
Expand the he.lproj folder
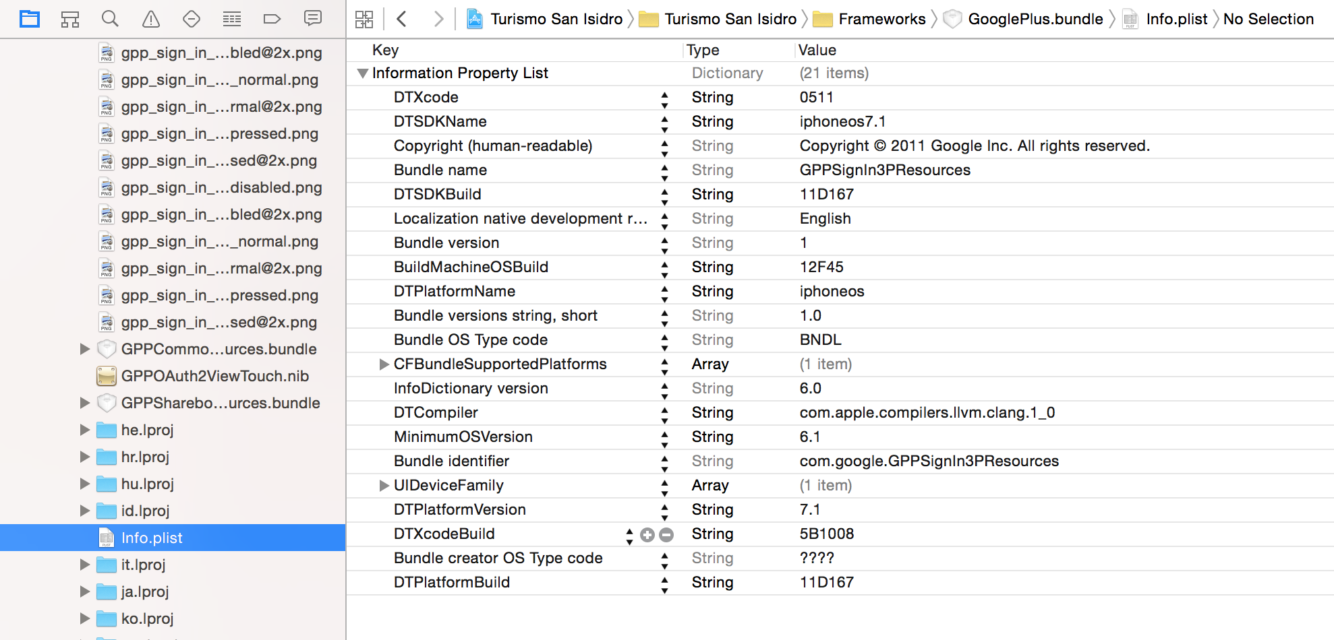[x=84, y=430]
